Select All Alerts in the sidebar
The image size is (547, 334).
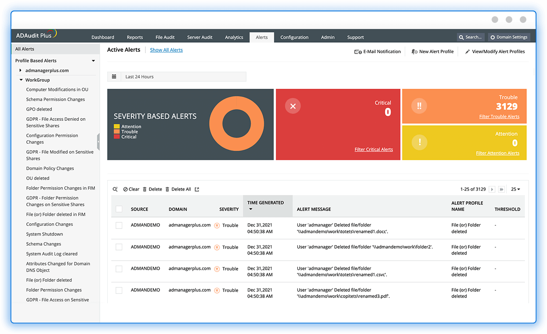pyautogui.click(x=55, y=49)
